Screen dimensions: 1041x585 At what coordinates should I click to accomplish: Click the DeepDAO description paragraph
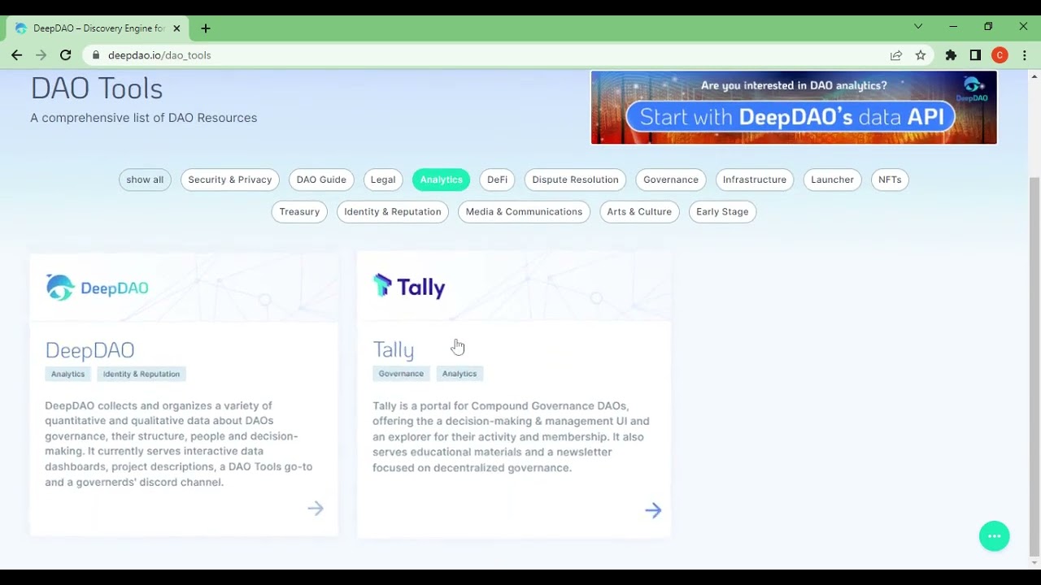tap(179, 444)
